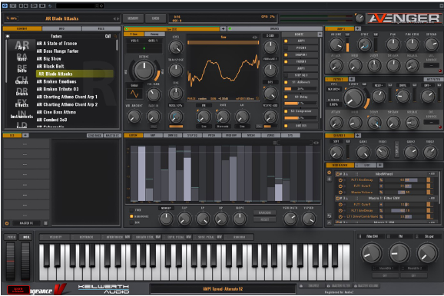This screenshot has width=444, height=296.
Task: Click the MASTER VOLUME lock button at bottom
Action: tap(366, 286)
